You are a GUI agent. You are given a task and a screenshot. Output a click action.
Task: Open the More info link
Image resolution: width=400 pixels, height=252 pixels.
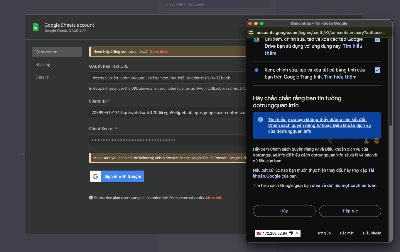214,198
